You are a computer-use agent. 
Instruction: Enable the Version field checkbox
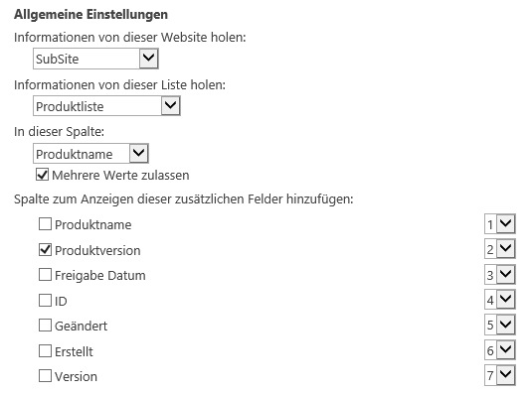(x=45, y=376)
